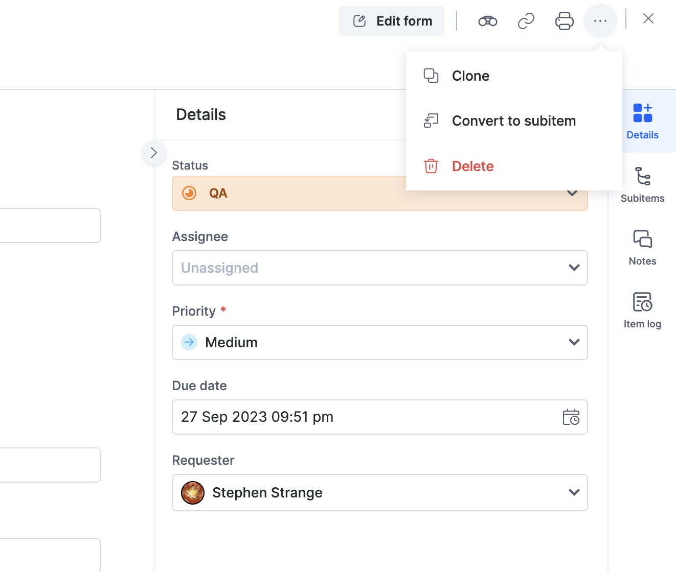Viewport: 676px width, 572px height.
Task: Close the item panel with X
Action: tap(648, 18)
